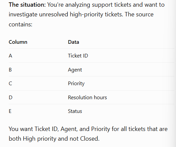Click the column letter B cell
This screenshot has height=147, width=176.
coord(10,69)
